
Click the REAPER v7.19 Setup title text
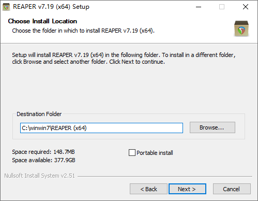point(51,7)
